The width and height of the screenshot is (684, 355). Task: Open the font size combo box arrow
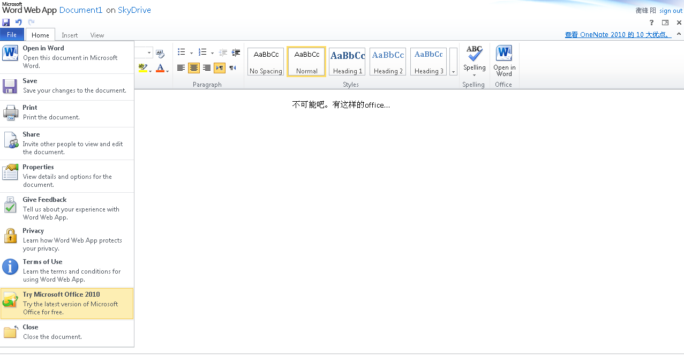point(149,53)
